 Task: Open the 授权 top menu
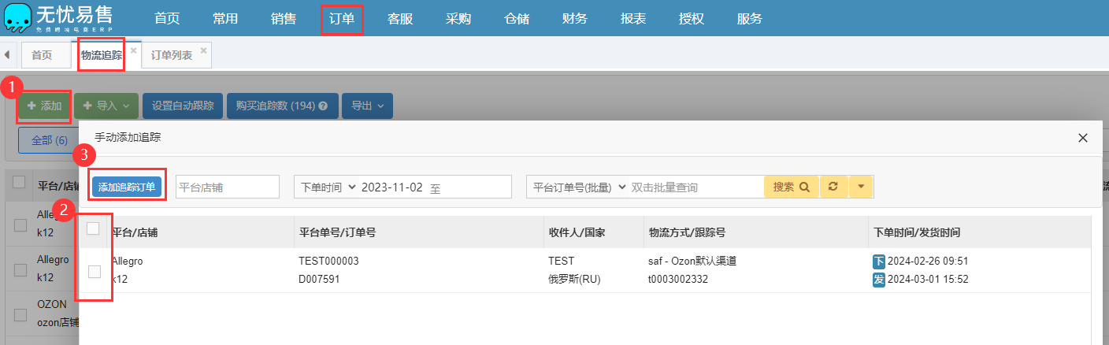[692, 18]
